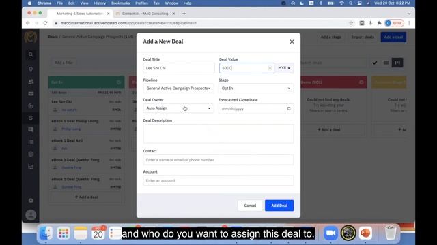Switch to the list view icon
437x245 pixels.
tap(386, 63)
